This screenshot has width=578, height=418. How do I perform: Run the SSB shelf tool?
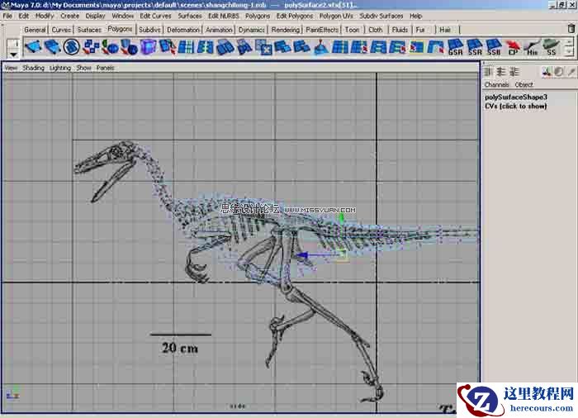click(494, 48)
